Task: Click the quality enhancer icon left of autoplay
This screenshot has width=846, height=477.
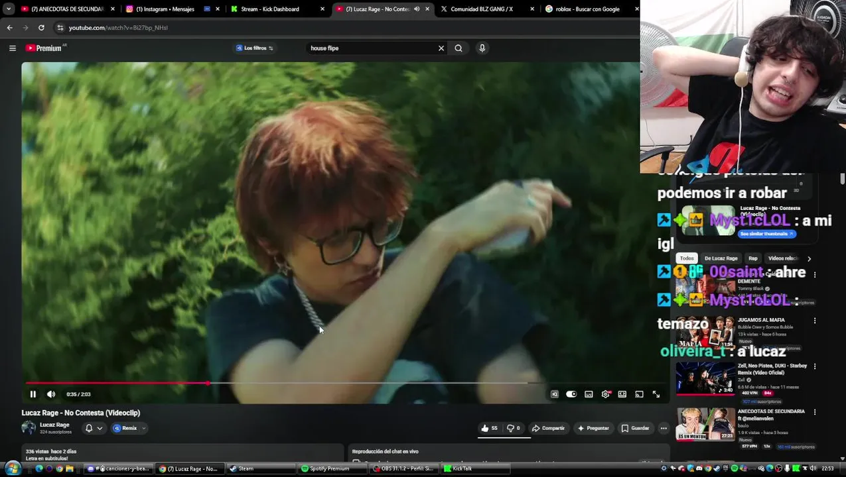Action: point(555,394)
